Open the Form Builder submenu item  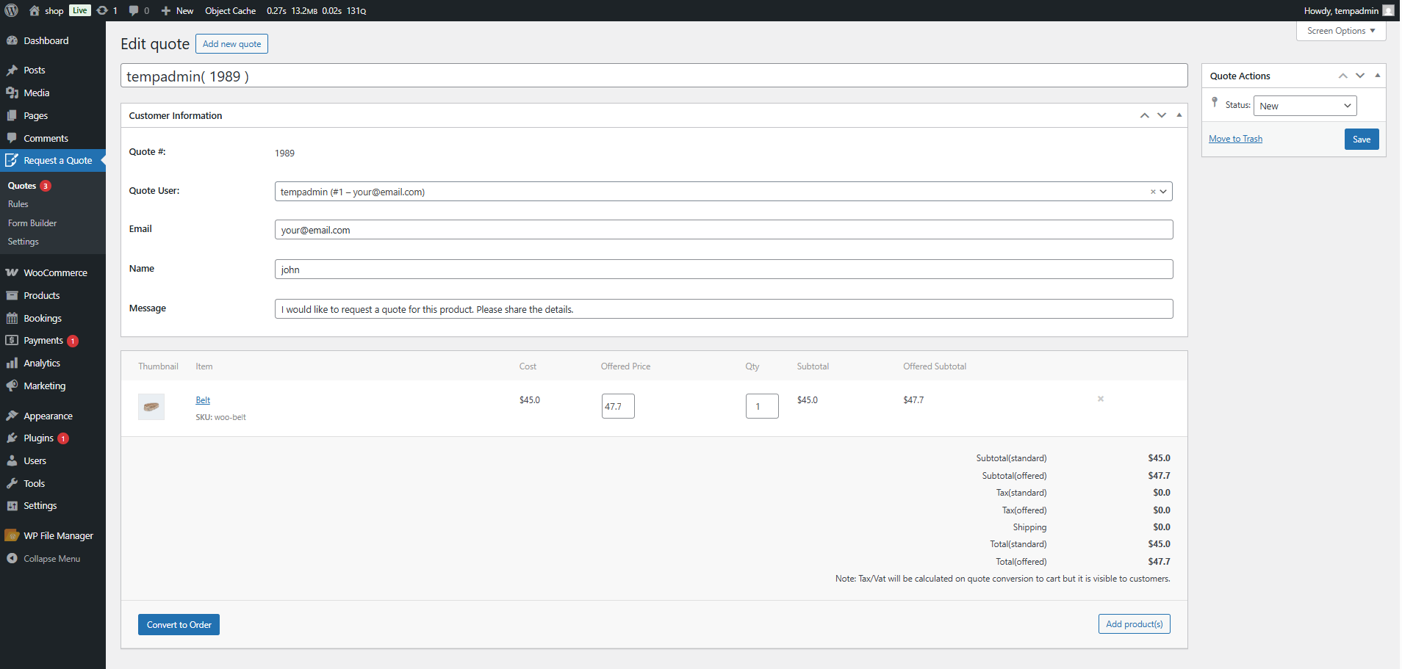click(32, 223)
